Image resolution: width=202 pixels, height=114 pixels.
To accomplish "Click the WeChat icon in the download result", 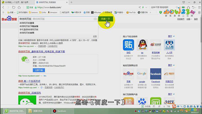I will pos(25,60).
